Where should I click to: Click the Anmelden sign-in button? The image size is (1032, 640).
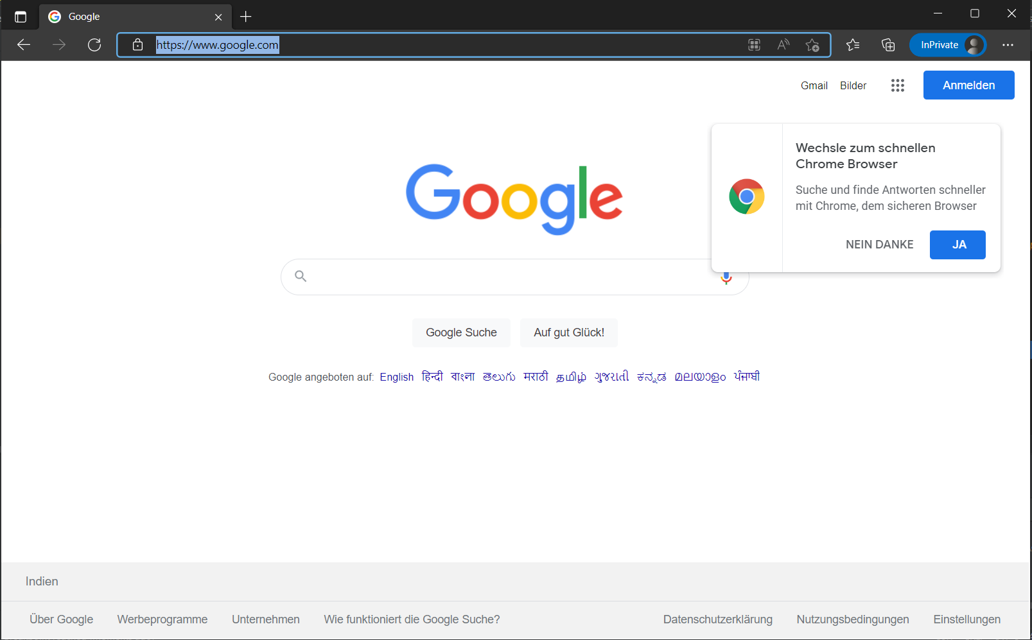pos(968,85)
